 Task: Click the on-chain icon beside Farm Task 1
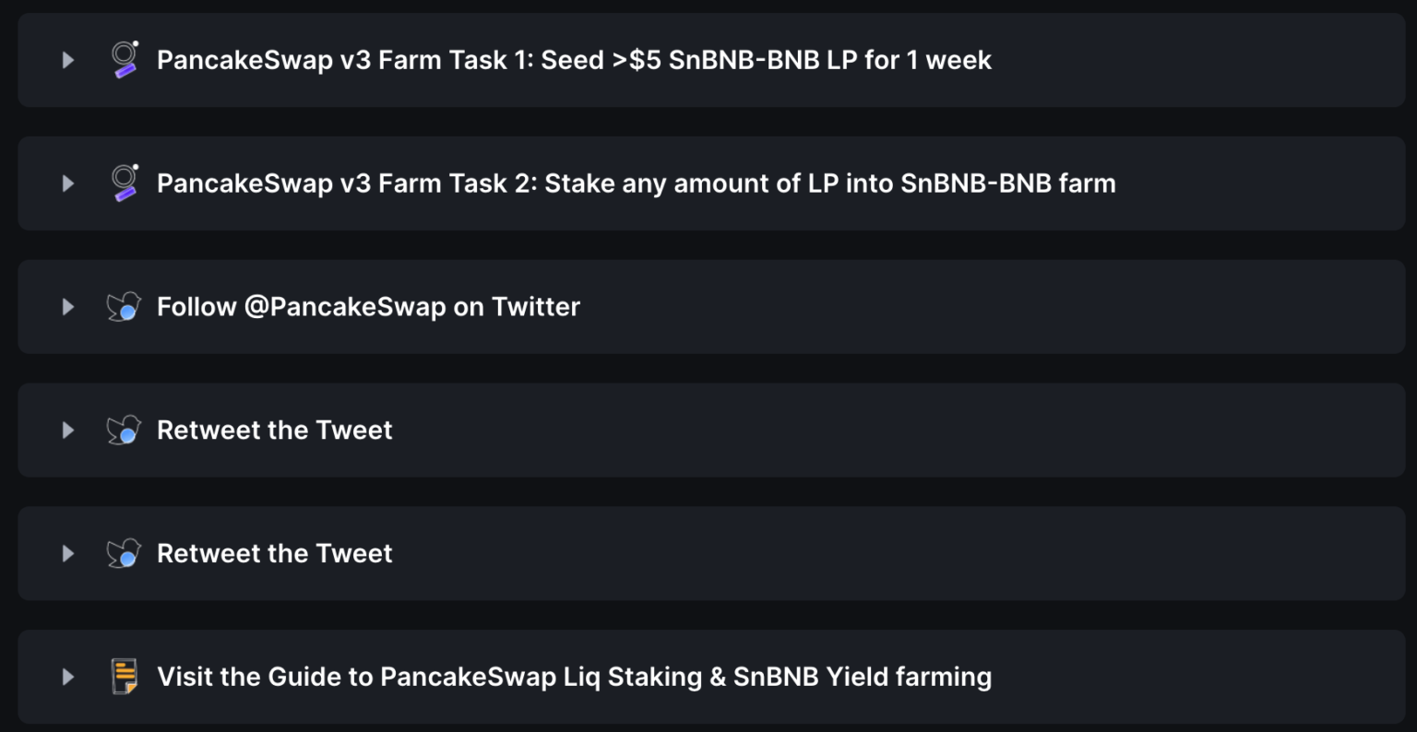click(124, 60)
